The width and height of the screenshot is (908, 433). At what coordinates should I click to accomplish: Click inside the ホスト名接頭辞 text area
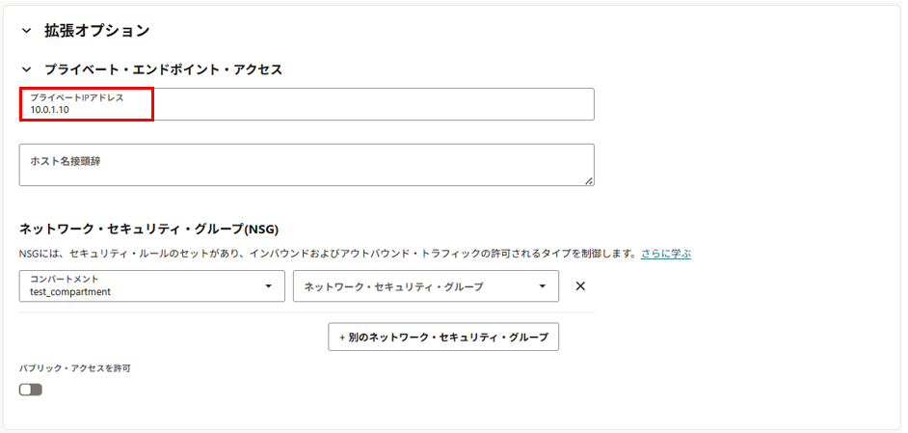tap(307, 170)
